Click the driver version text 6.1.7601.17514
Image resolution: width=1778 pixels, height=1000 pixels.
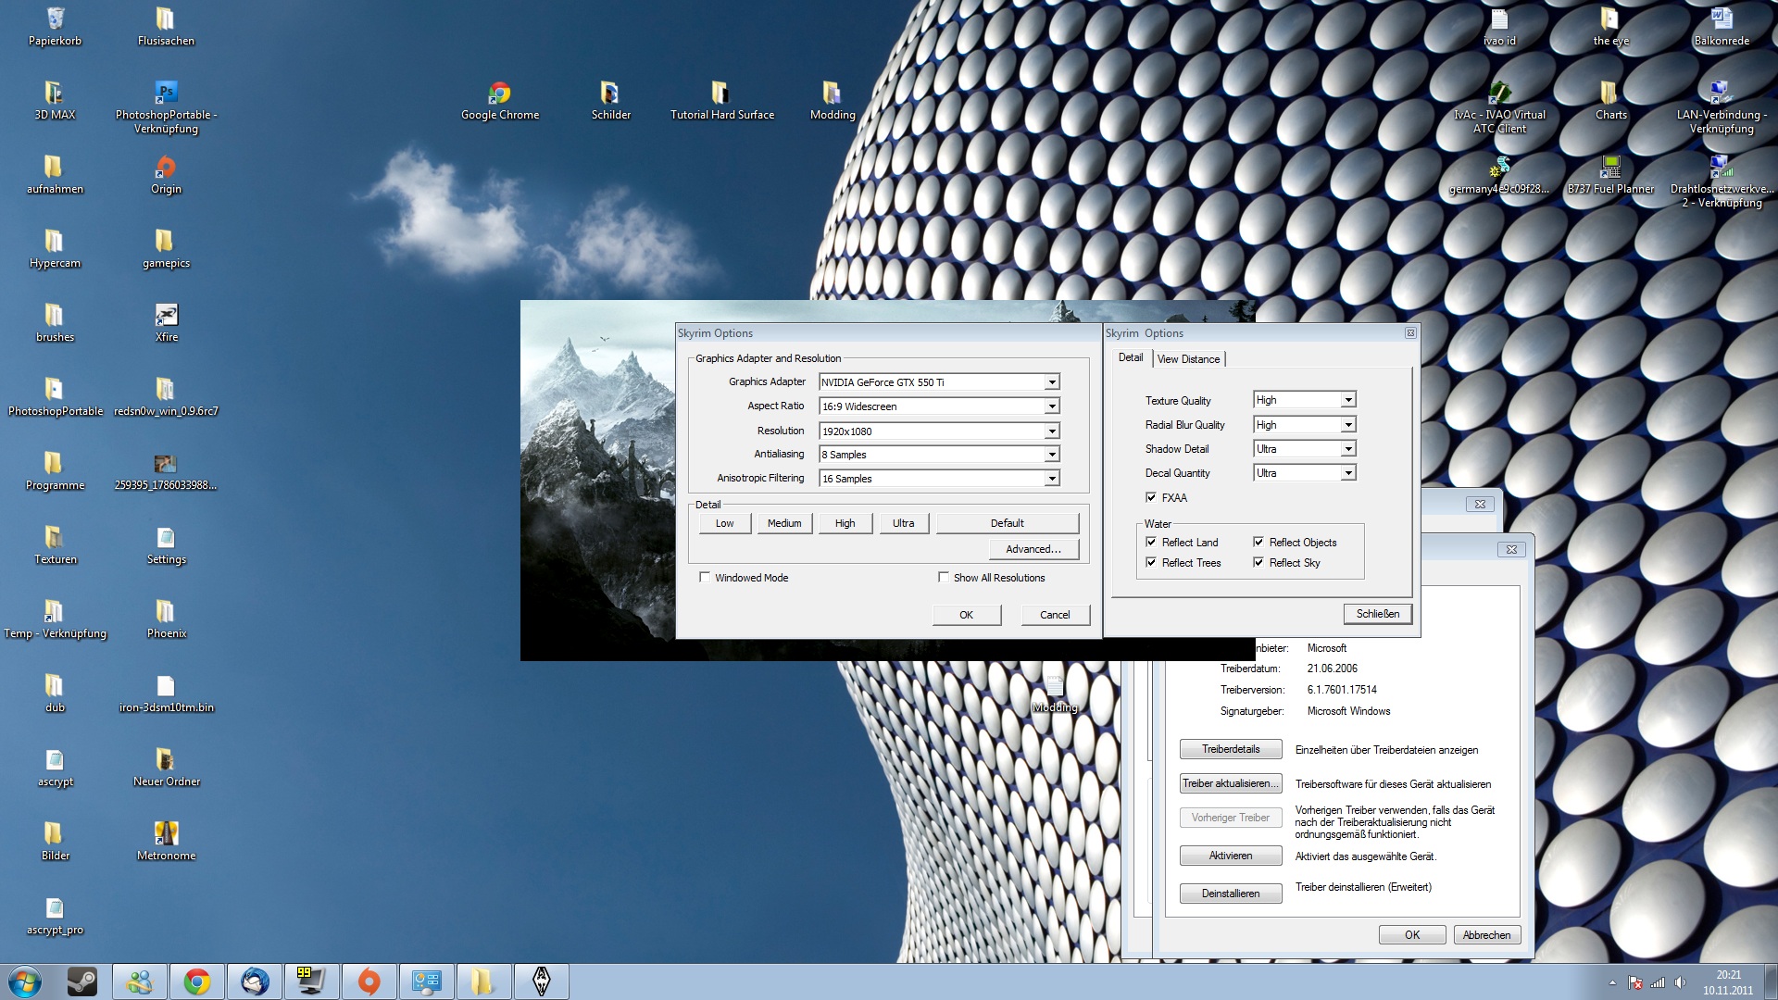[1342, 690]
